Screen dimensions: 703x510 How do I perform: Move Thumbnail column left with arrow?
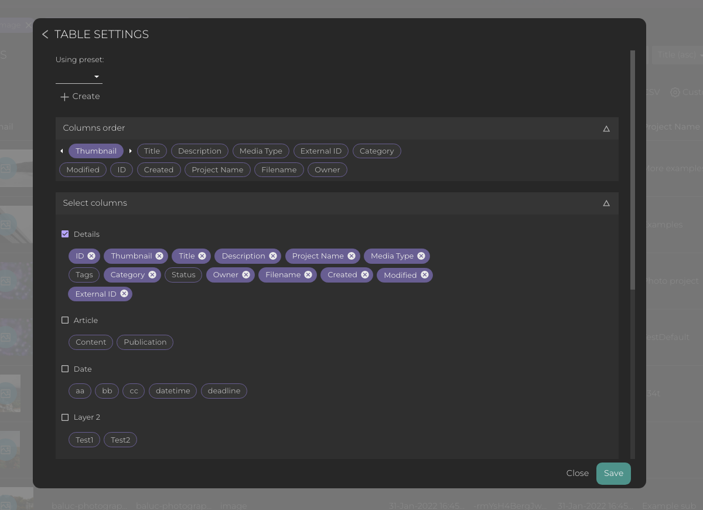pos(62,151)
